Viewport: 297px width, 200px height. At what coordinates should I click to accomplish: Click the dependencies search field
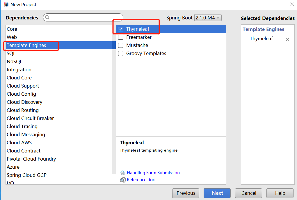pos(86,17)
